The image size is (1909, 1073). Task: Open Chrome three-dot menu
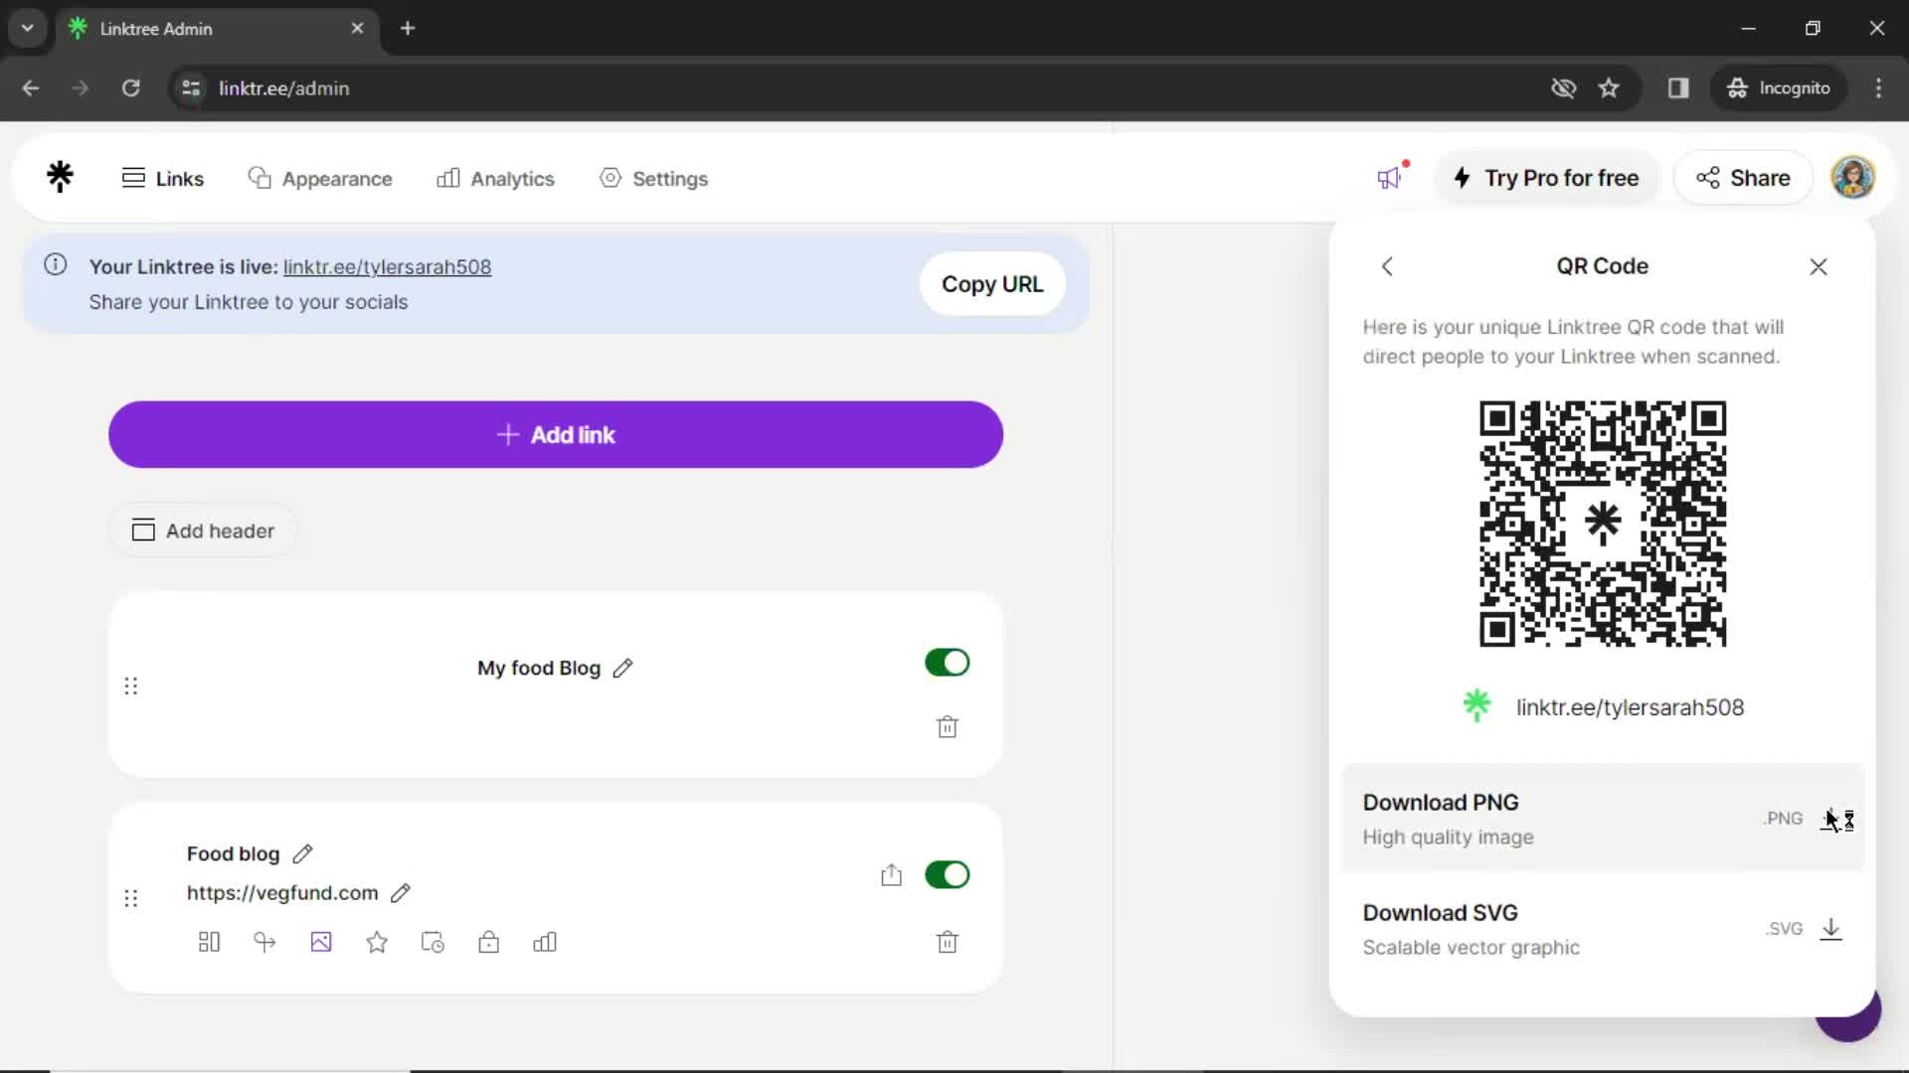1878,88
